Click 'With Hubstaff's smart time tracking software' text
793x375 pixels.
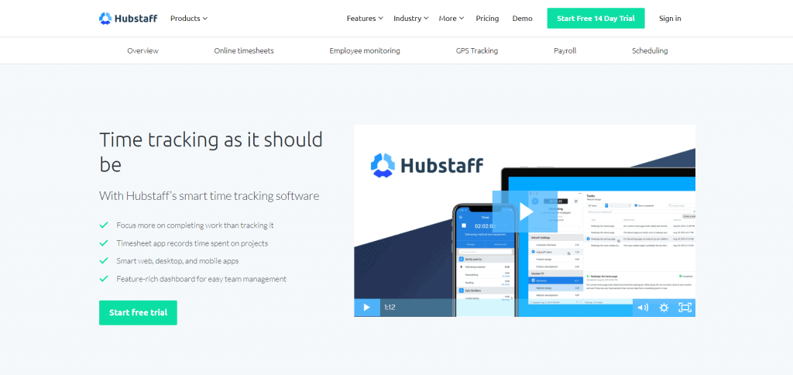coord(209,196)
